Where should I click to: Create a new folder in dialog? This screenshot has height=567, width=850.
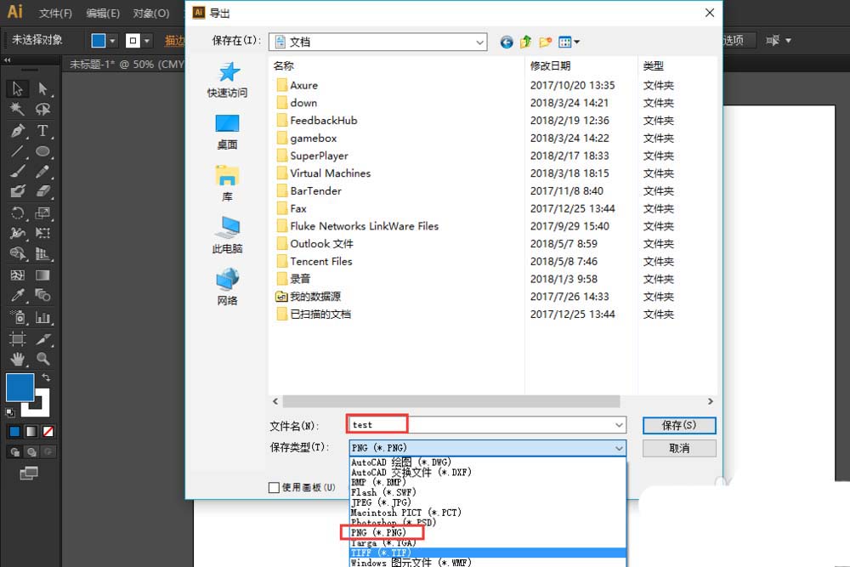(x=545, y=42)
